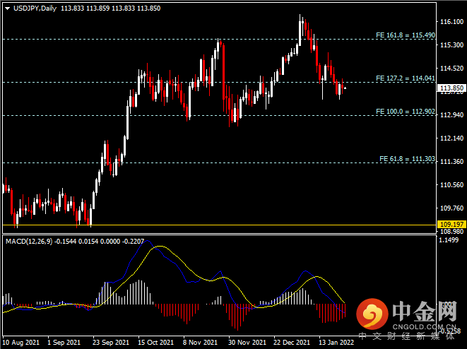Click the 13 Jan 2022 date label

click(336, 343)
